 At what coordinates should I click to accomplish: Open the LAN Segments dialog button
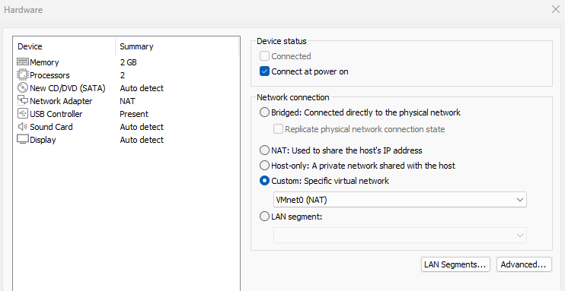455,264
